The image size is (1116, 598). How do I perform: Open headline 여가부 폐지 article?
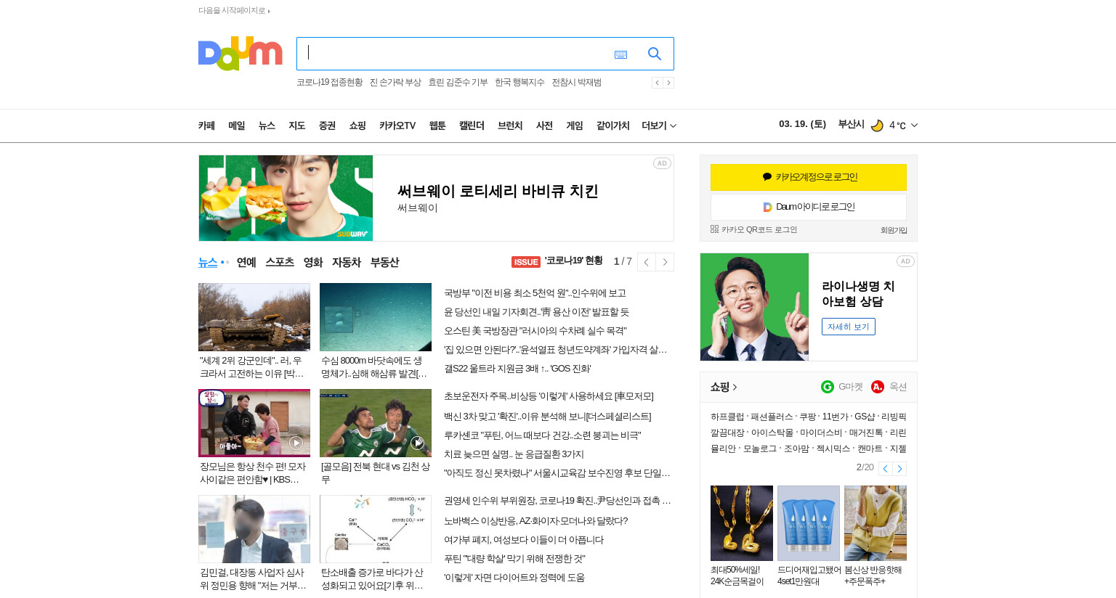pyautogui.click(x=524, y=540)
